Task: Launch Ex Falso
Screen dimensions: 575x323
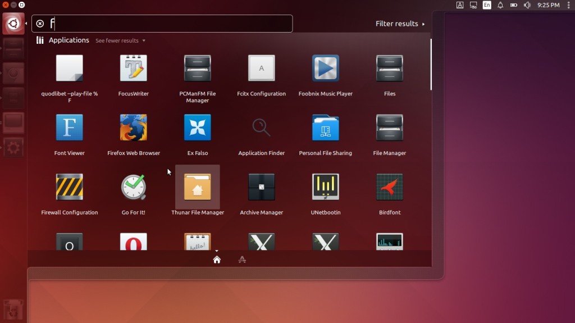Action: pyautogui.click(x=197, y=128)
